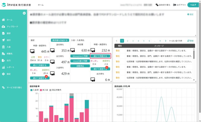Click monitor icon beside 232 件
The image size is (201, 122).
[93, 50]
